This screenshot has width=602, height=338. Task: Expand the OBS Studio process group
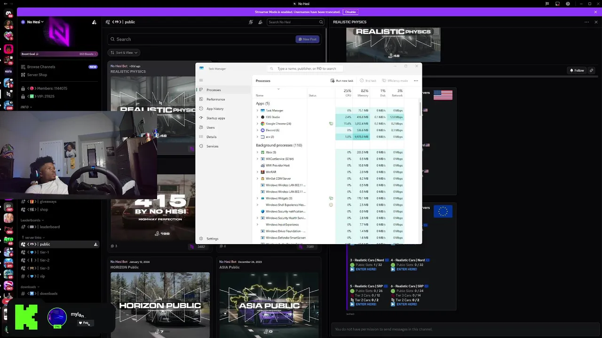tap(257, 117)
